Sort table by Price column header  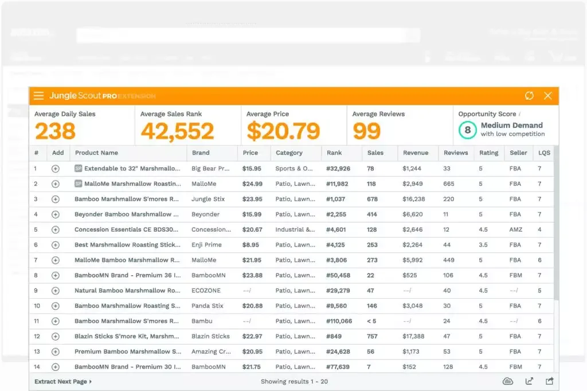point(251,153)
